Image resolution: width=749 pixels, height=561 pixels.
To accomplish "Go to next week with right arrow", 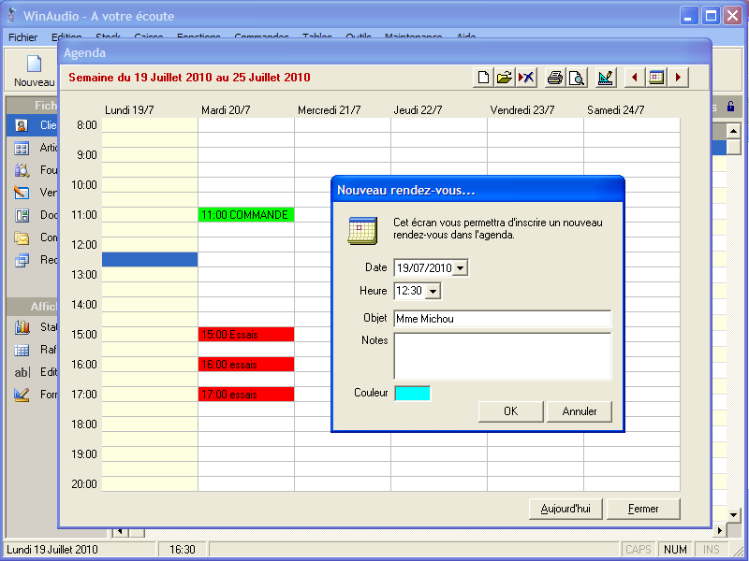I will point(678,78).
